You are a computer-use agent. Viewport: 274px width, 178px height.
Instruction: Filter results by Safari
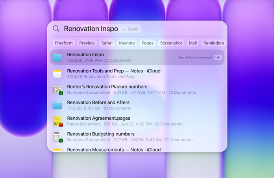[107, 43]
